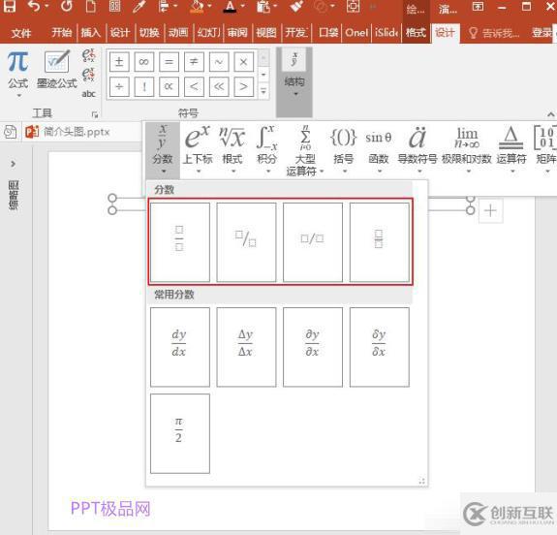Open the 工具 group dialog launcher

click(x=95, y=114)
